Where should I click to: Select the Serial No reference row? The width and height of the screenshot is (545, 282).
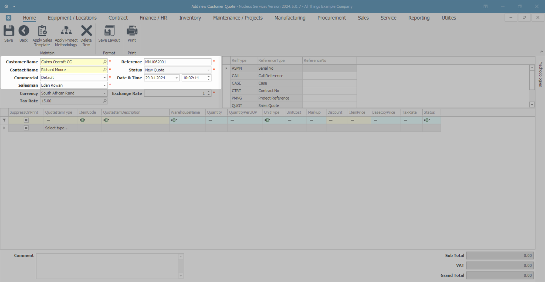[x=294, y=68]
